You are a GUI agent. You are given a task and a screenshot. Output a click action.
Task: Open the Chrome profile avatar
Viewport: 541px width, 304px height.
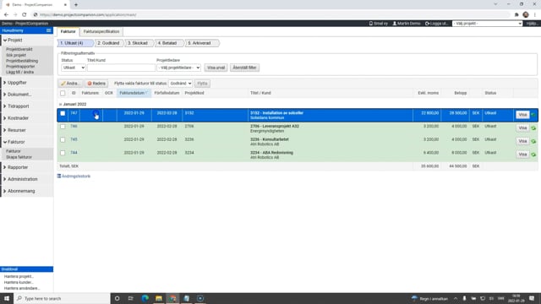(526, 14)
